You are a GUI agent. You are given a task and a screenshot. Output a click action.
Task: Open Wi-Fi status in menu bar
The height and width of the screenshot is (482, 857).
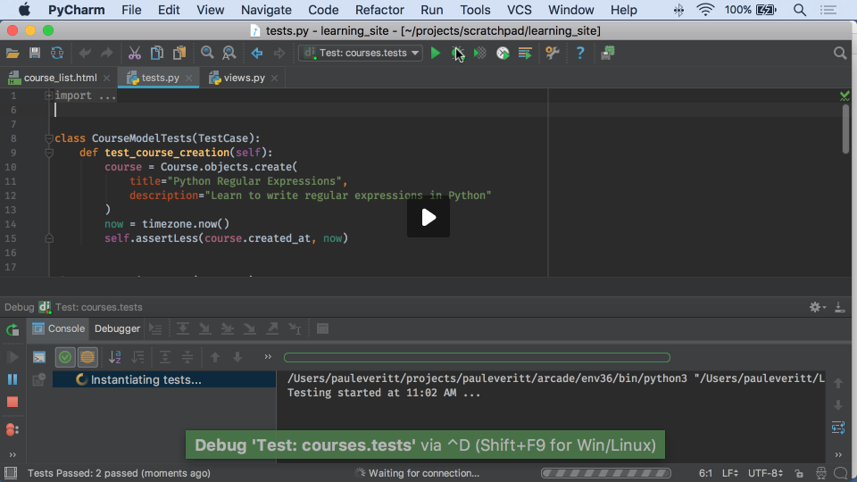[705, 10]
